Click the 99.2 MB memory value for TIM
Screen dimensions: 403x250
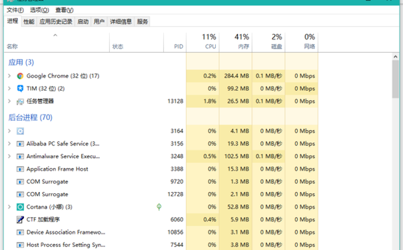coord(238,89)
